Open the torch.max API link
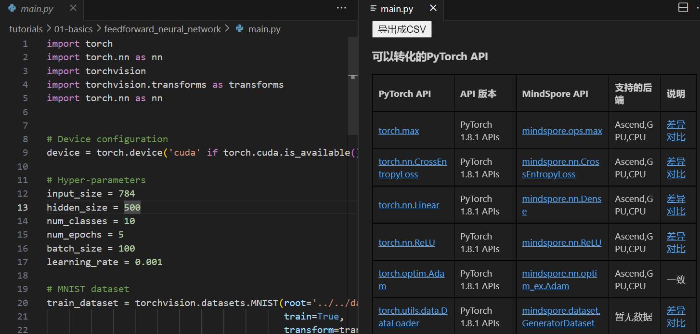700x334 pixels. pos(399,131)
